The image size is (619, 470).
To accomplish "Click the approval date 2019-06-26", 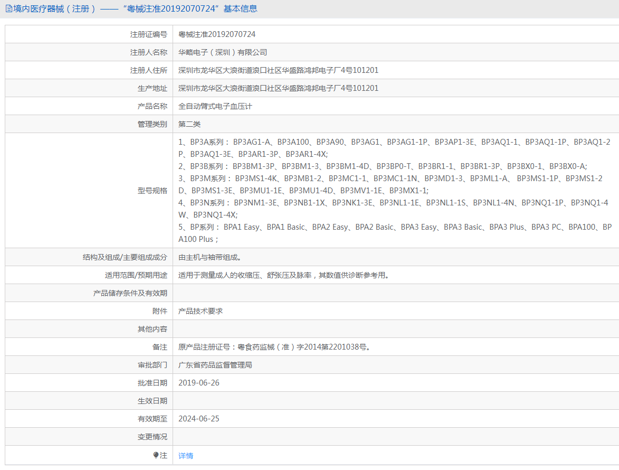I will pos(199,383).
